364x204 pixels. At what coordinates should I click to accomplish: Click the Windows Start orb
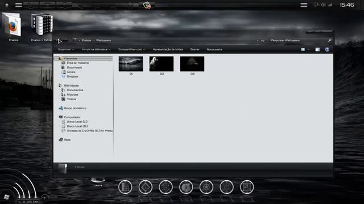tap(6, 197)
